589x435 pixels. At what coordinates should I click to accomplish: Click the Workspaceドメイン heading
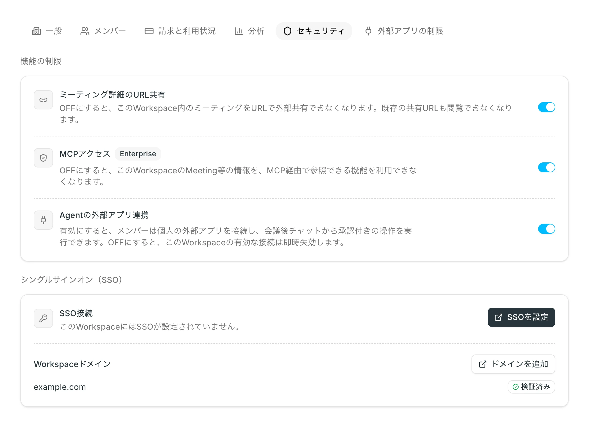(x=72, y=364)
